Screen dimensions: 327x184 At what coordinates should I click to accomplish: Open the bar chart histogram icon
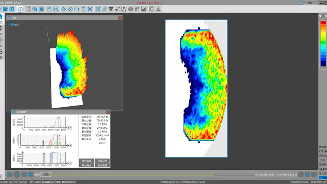pyautogui.click(x=143, y=9)
